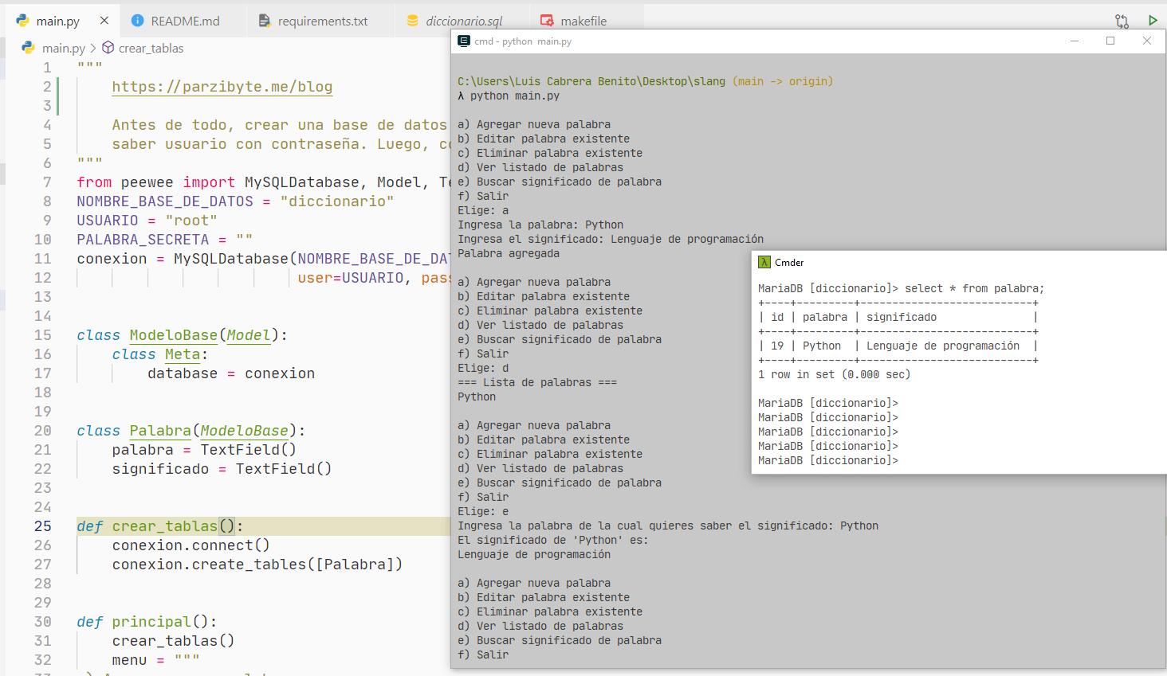This screenshot has height=676, width=1167.
Task: Click the Cmder window title text
Action: point(789,263)
